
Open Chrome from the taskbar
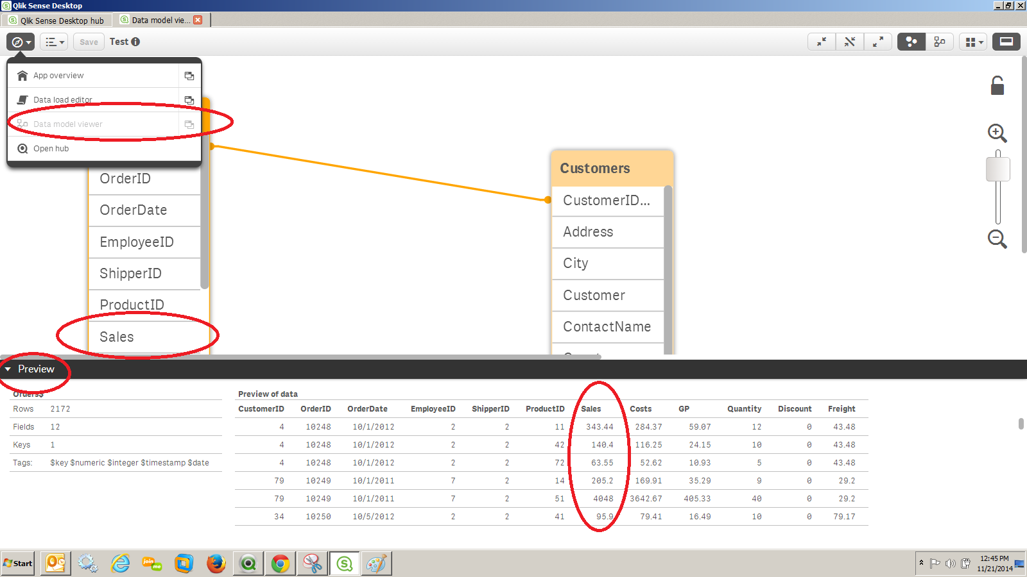pyautogui.click(x=280, y=564)
